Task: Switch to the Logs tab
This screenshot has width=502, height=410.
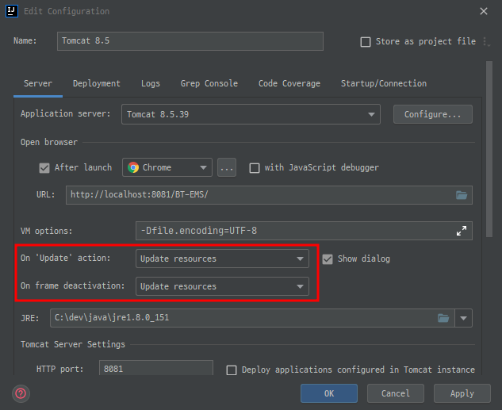Action: (151, 83)
